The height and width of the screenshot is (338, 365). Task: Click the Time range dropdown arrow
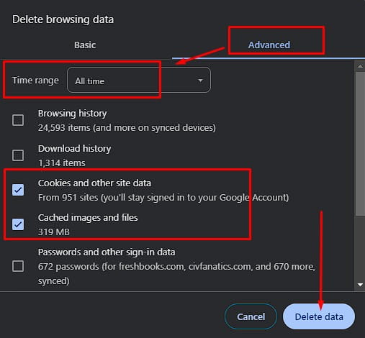(200, 81)
